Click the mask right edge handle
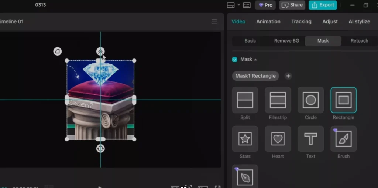Screen dimensions: 378x188 134,100
